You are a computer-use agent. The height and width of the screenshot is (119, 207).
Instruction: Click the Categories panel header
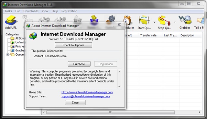point(12,34)
